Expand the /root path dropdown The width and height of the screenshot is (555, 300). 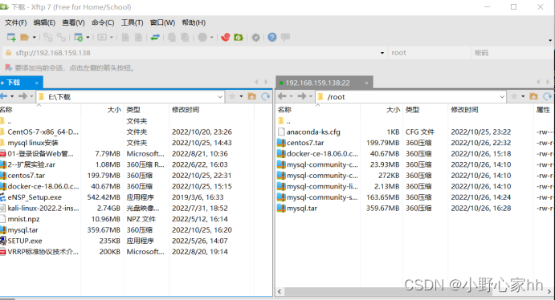click(x=502, y=96)
